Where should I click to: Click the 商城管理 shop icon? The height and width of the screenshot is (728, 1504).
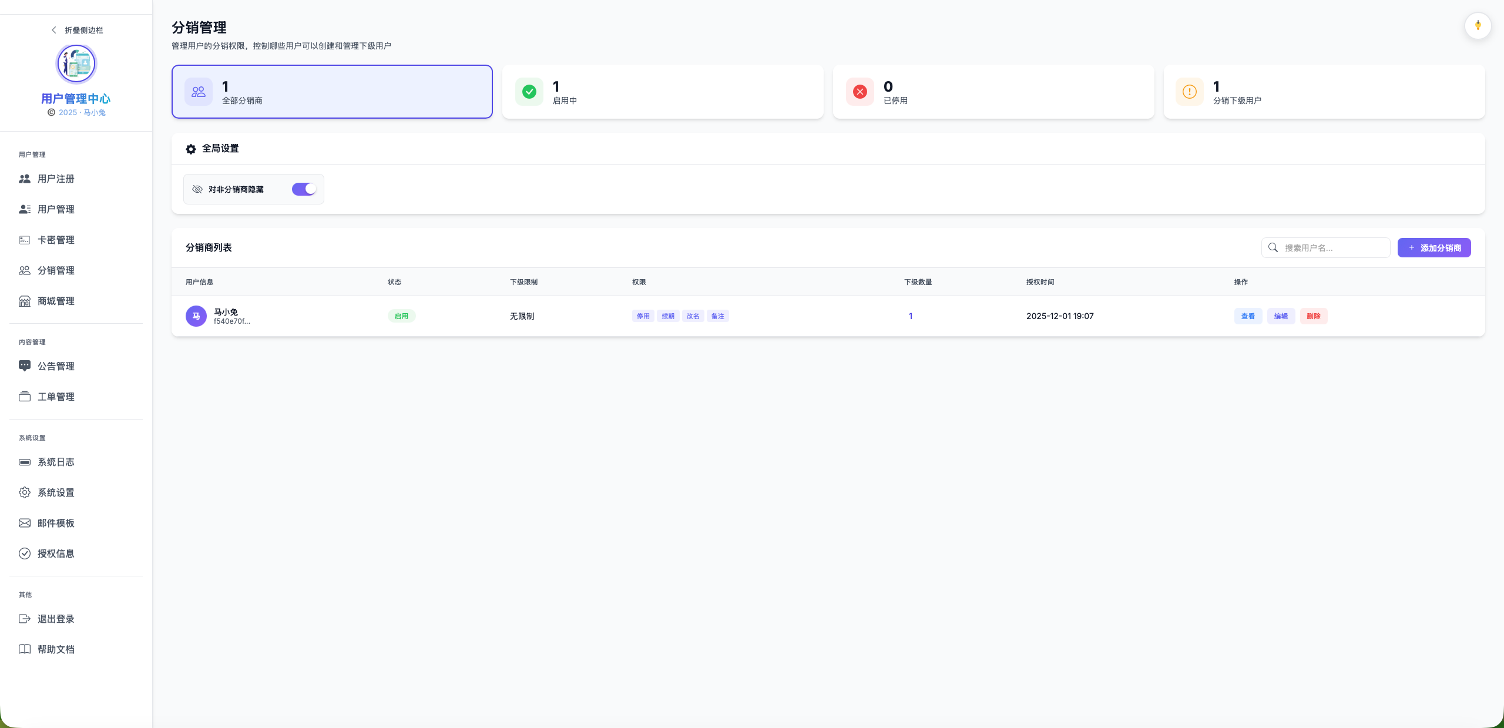pos(25,301)
